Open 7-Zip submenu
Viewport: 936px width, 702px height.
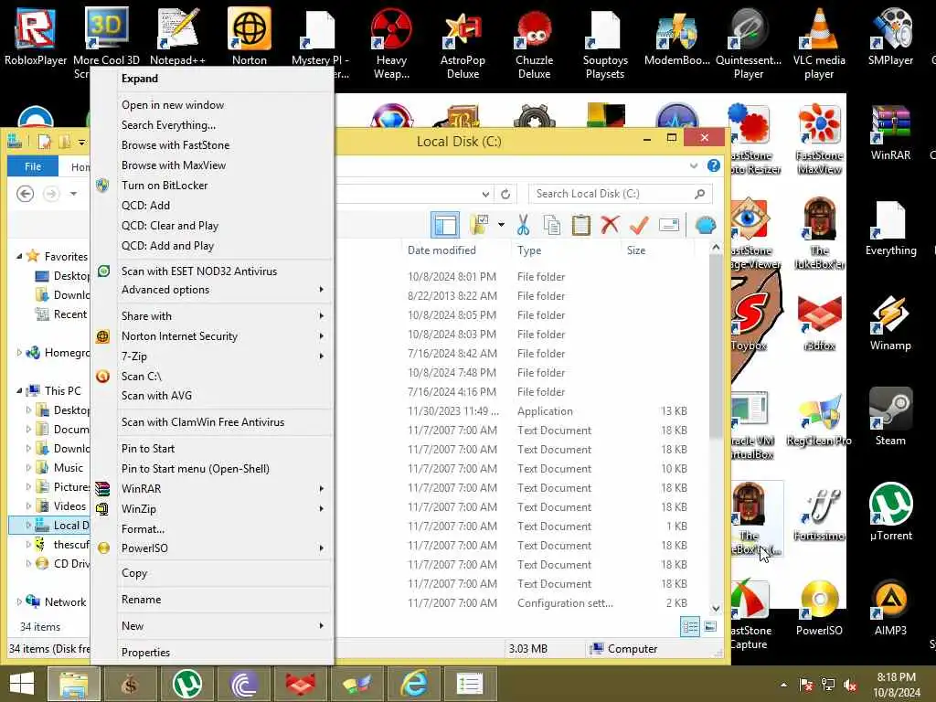[225, 356]
